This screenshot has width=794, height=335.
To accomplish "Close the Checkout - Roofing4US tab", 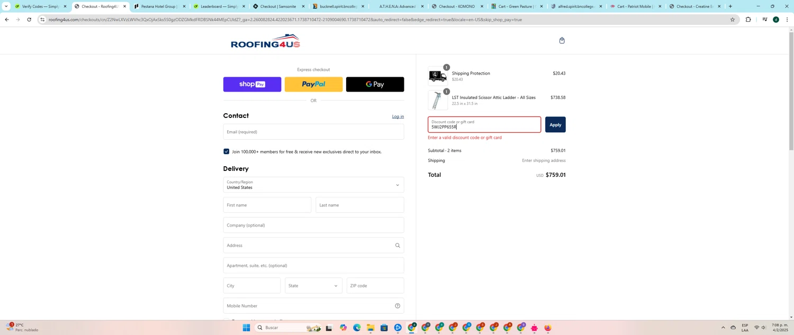I will pyautogui.click(x=124, y=6).
